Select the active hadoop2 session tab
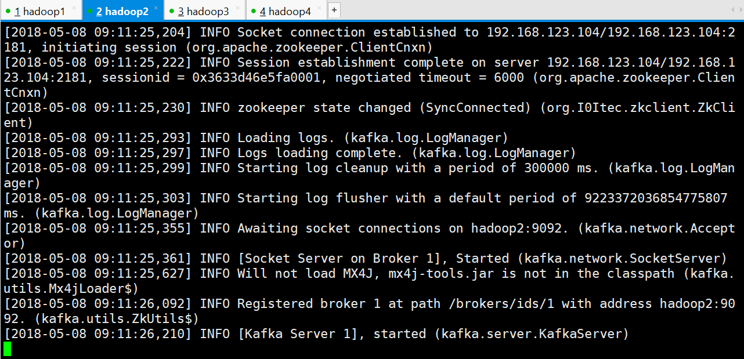Viewport: 744px width, 359px height. (122, 11)
